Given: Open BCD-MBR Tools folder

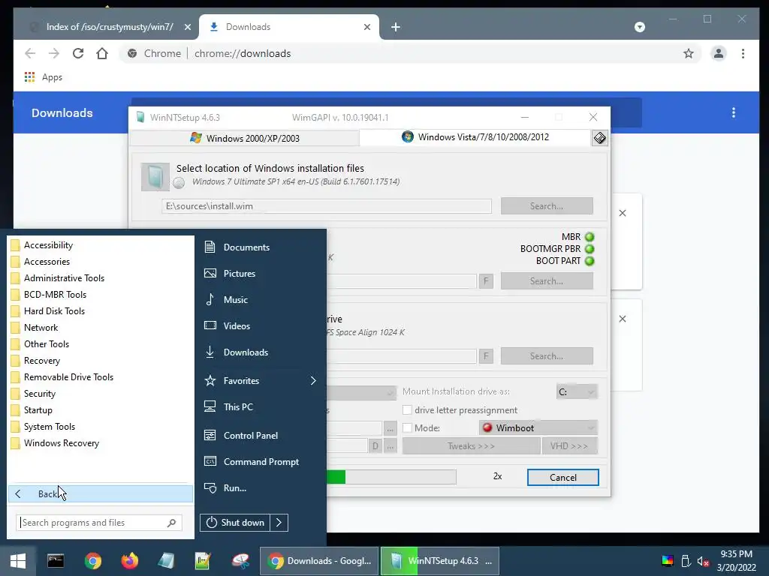Looking at the screenshot, I should pos(55,294).
